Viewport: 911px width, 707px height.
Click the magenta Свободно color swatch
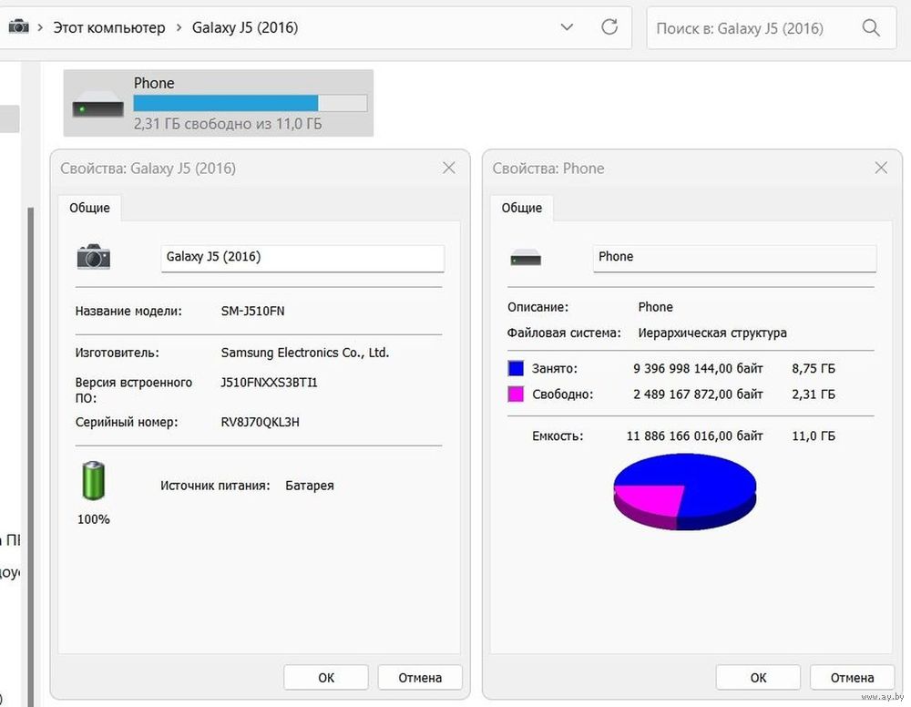[516, 394]
